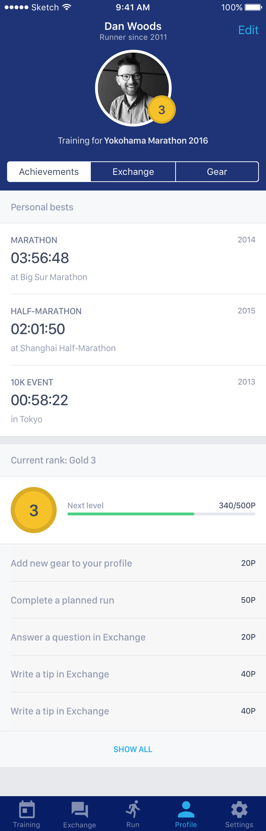Tap the battery indicator in status bar

coord(253,7)
